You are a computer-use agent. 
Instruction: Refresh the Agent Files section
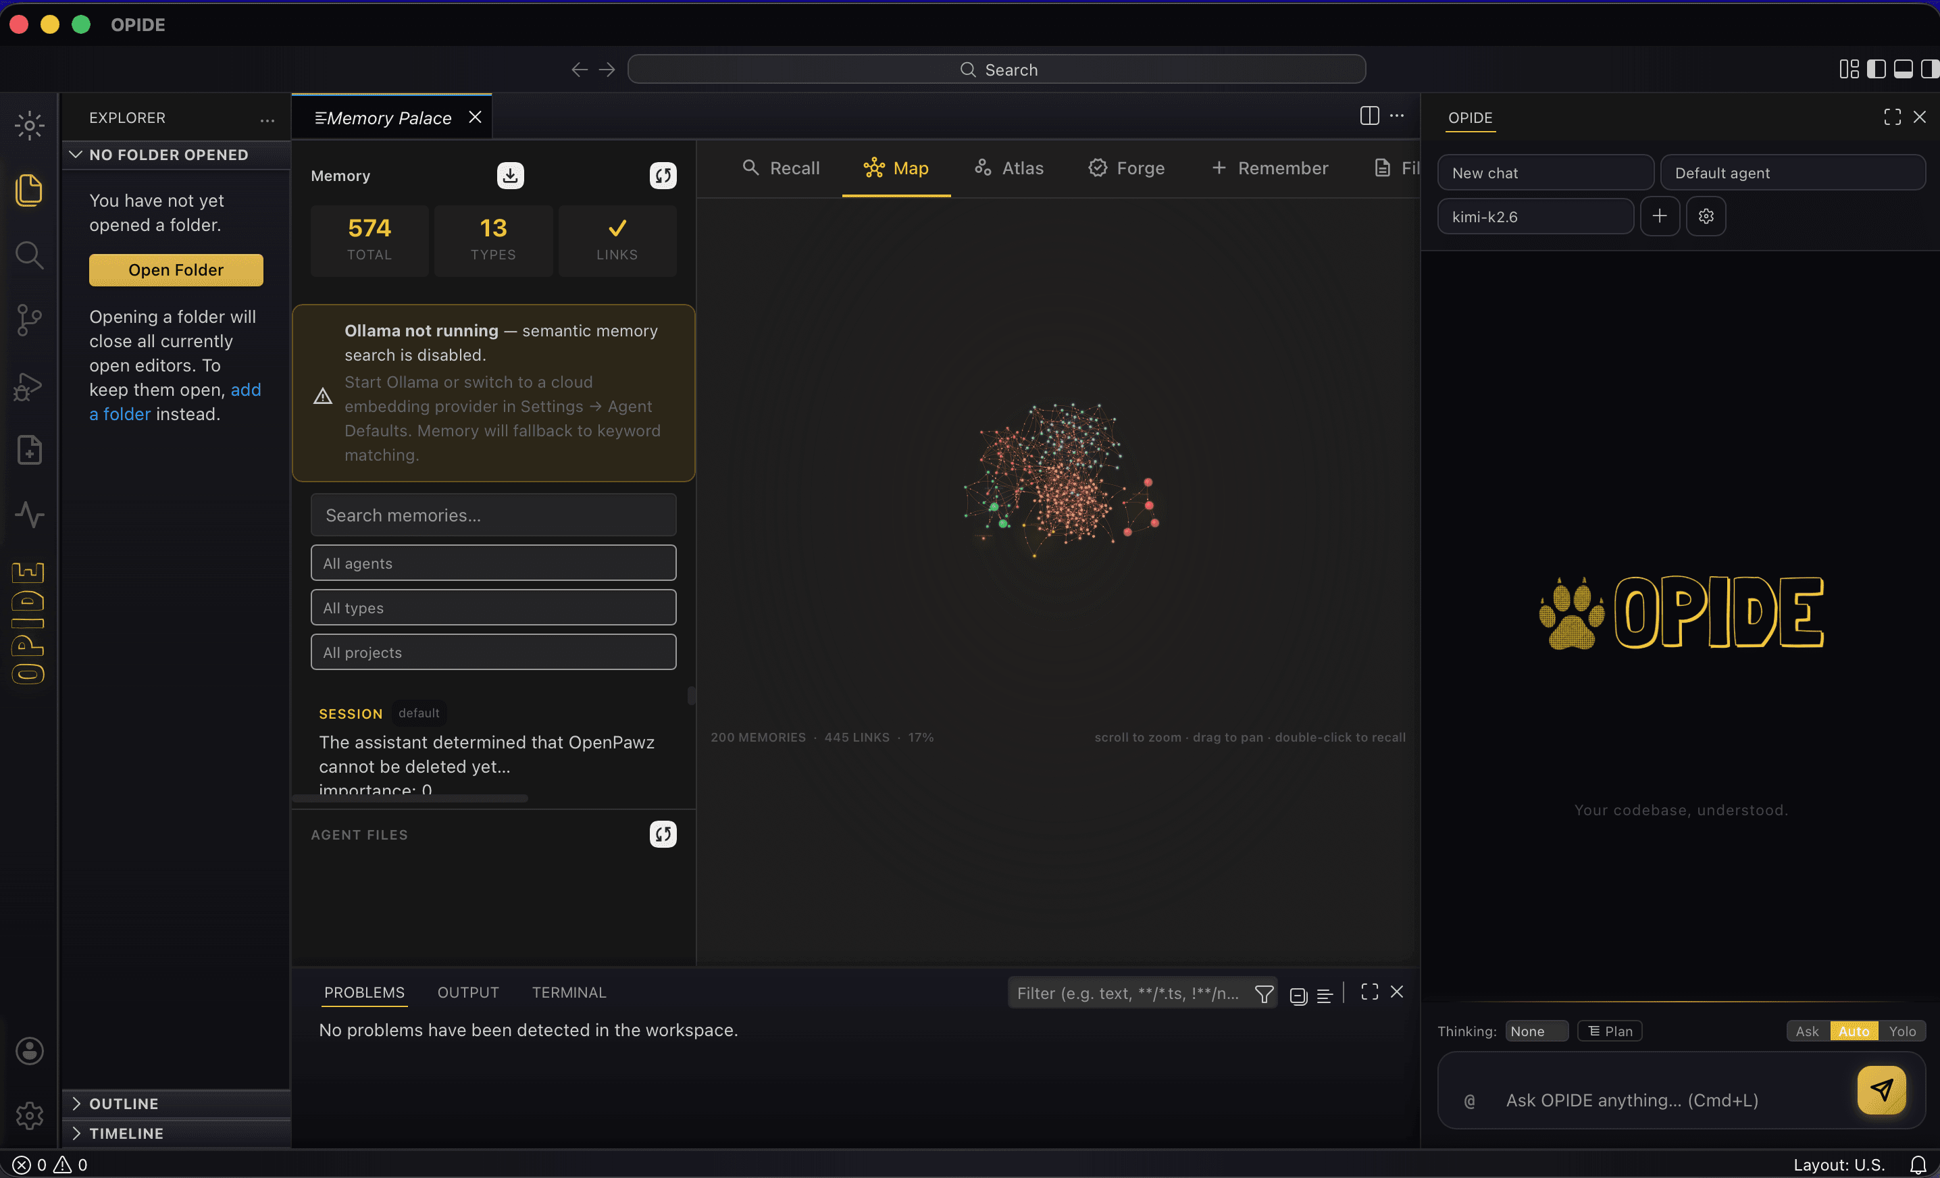click(663, 834)
